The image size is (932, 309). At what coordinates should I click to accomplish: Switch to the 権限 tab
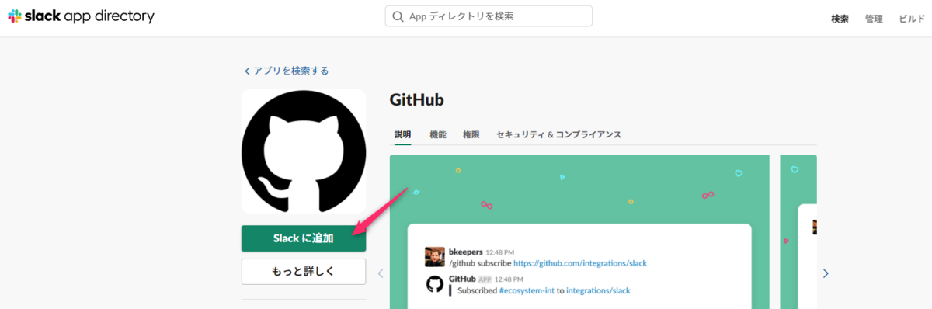(471, 134)
